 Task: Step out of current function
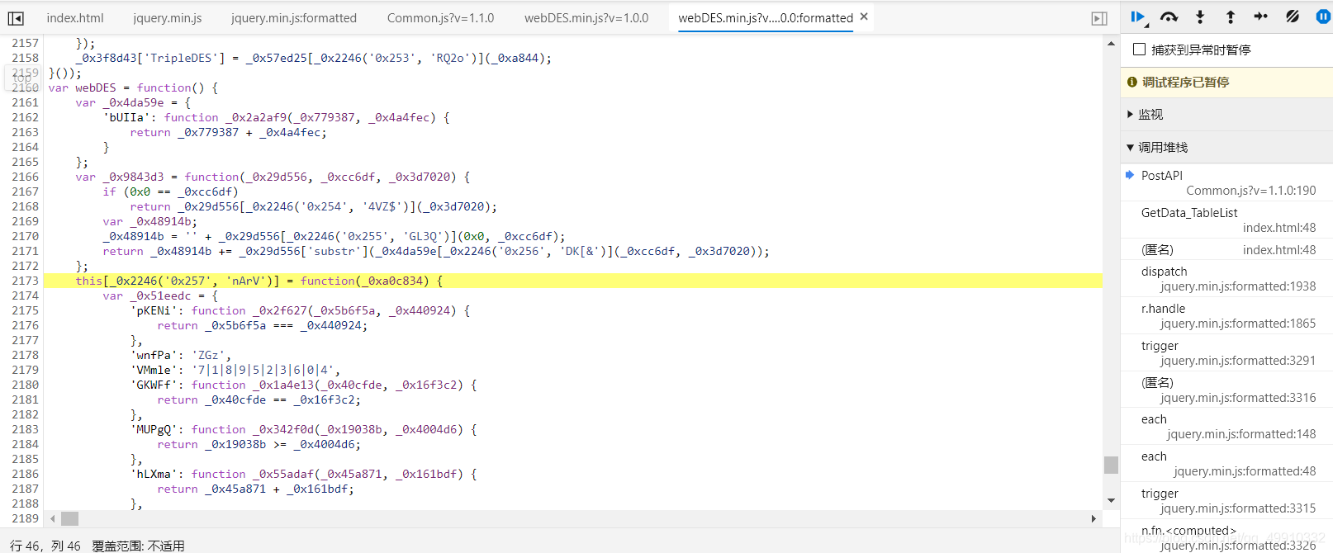pos(1231,17)
